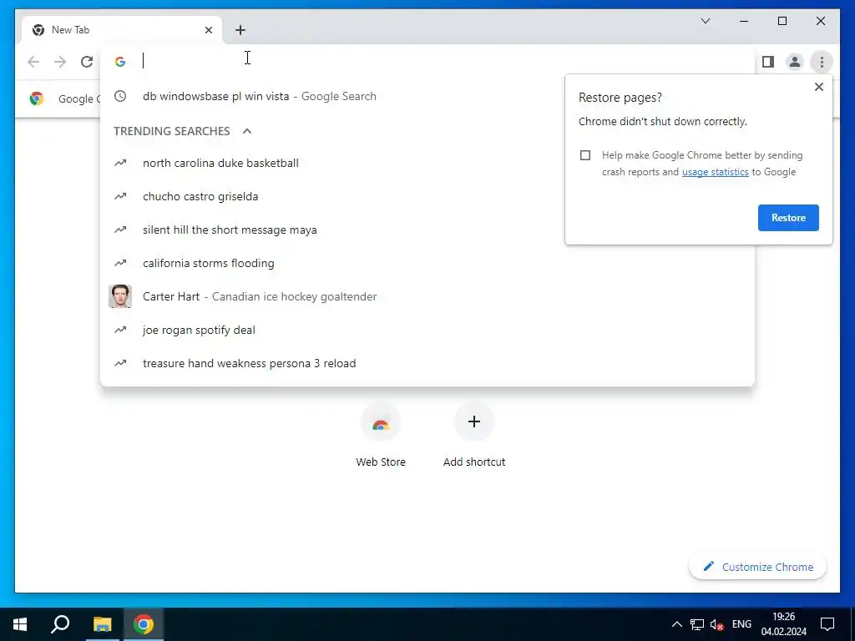
Task: Open the usage statistics link
Action: [715, 172]
